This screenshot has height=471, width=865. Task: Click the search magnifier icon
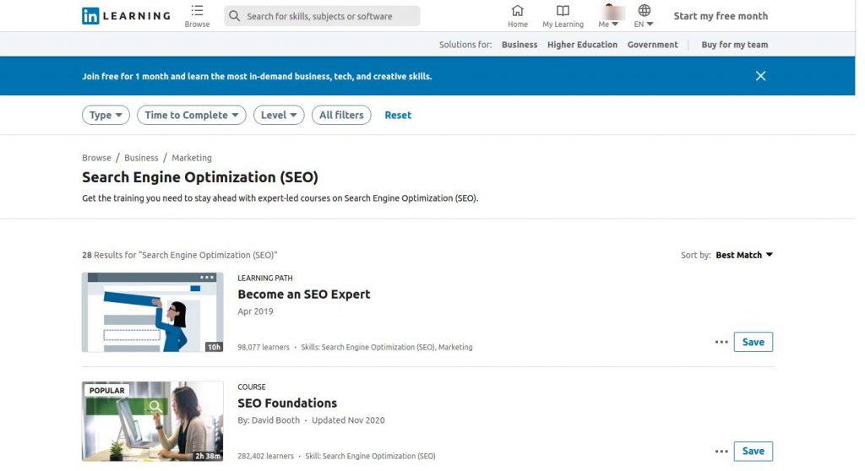235,16
